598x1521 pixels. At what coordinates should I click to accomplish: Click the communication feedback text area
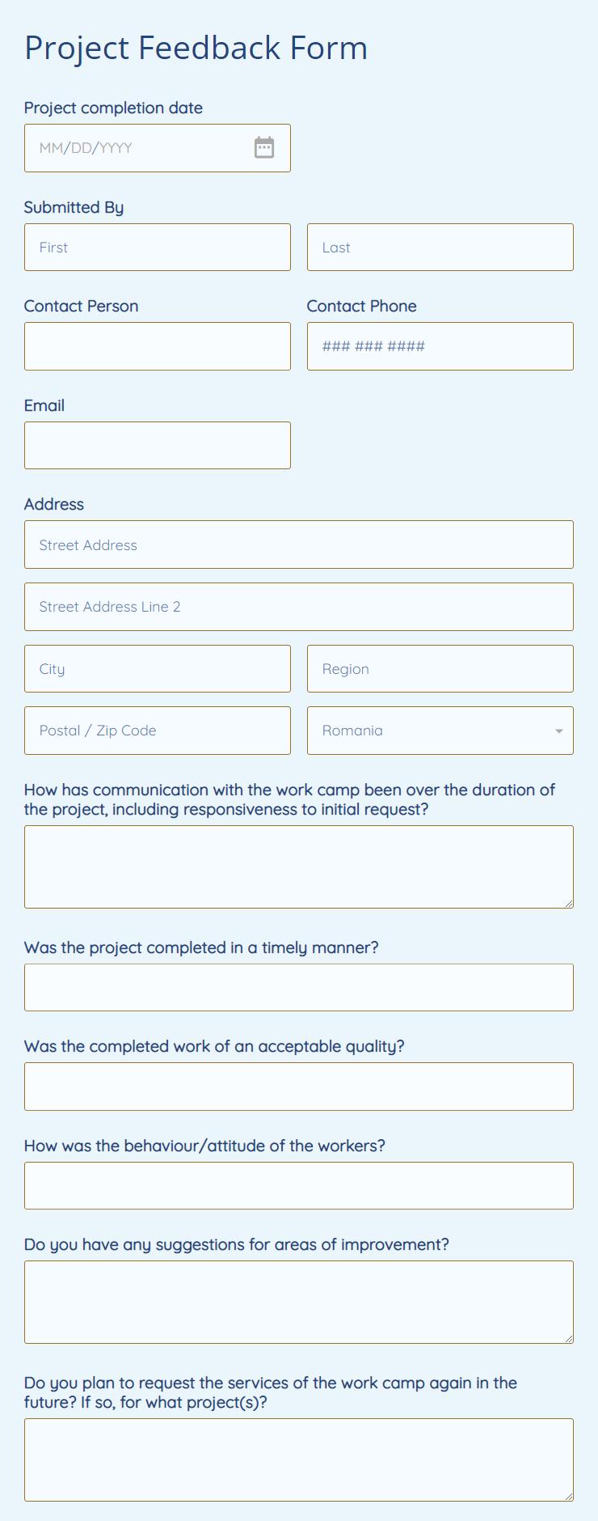(x=298, y=866)
